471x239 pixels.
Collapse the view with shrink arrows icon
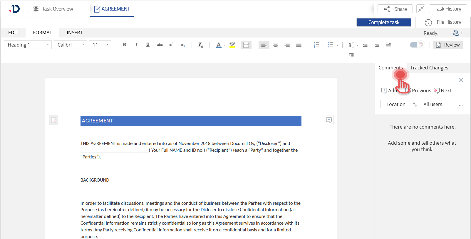pos(421,9)
